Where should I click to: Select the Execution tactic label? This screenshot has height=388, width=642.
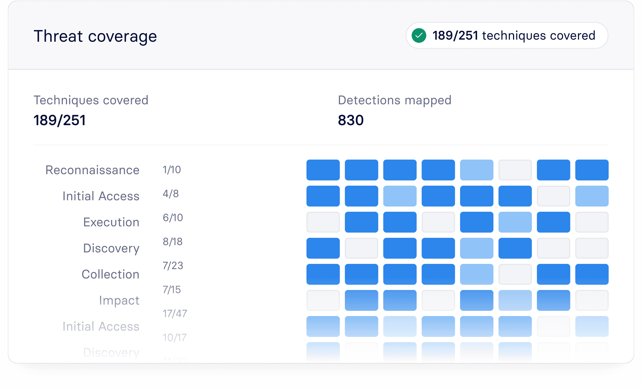[x=111, y=222]
